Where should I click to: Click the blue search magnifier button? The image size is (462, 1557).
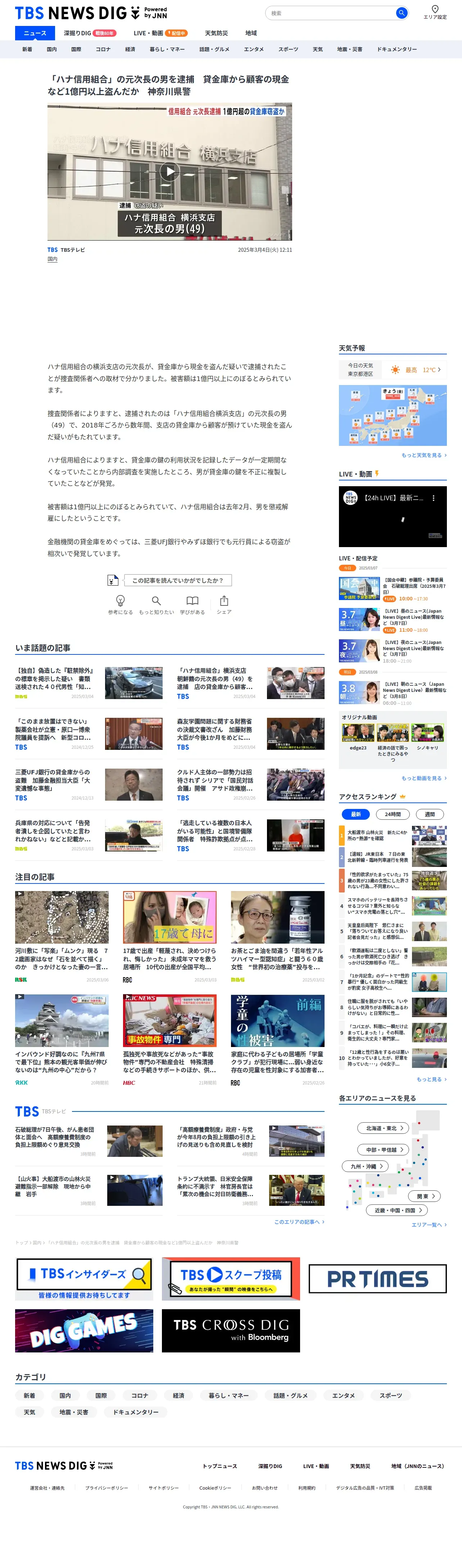(x=401, y=13)
